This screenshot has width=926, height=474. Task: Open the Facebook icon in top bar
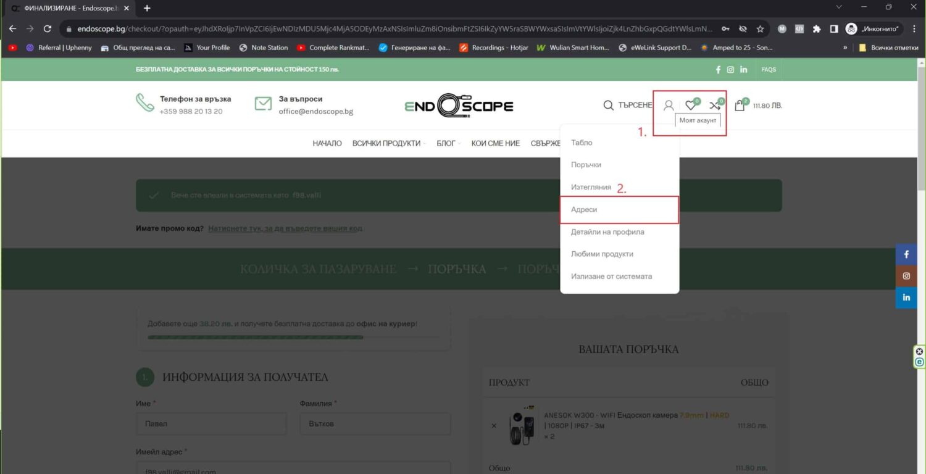point(718,70)
